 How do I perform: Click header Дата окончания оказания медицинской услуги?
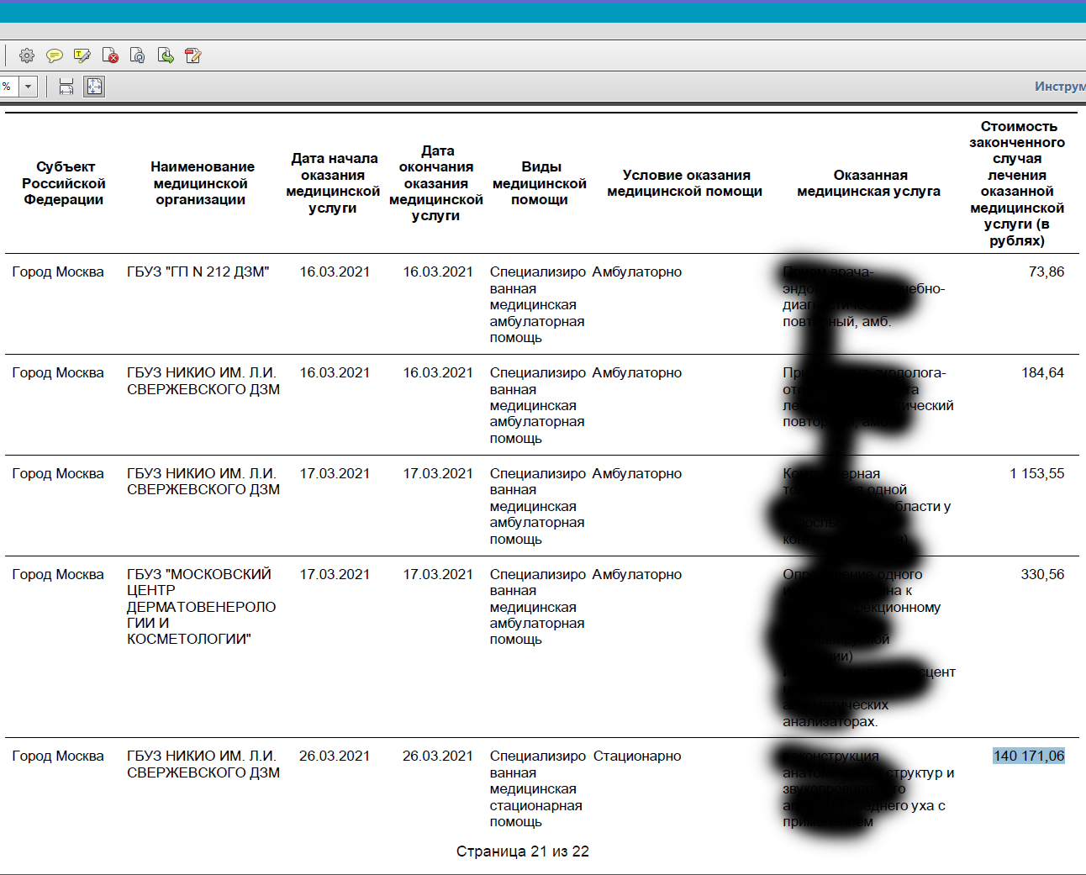[436, 183]
